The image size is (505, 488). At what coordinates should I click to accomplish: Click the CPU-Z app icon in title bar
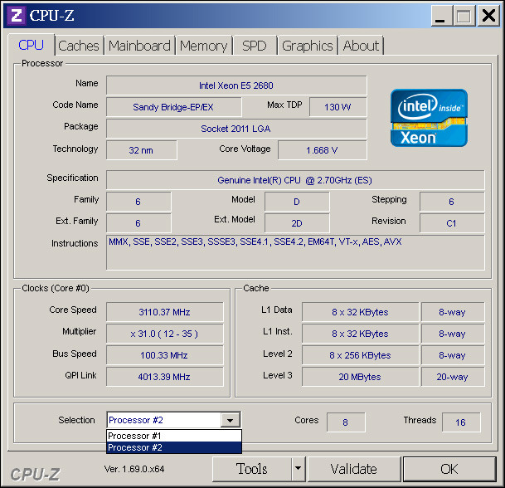tap(17, 15)
